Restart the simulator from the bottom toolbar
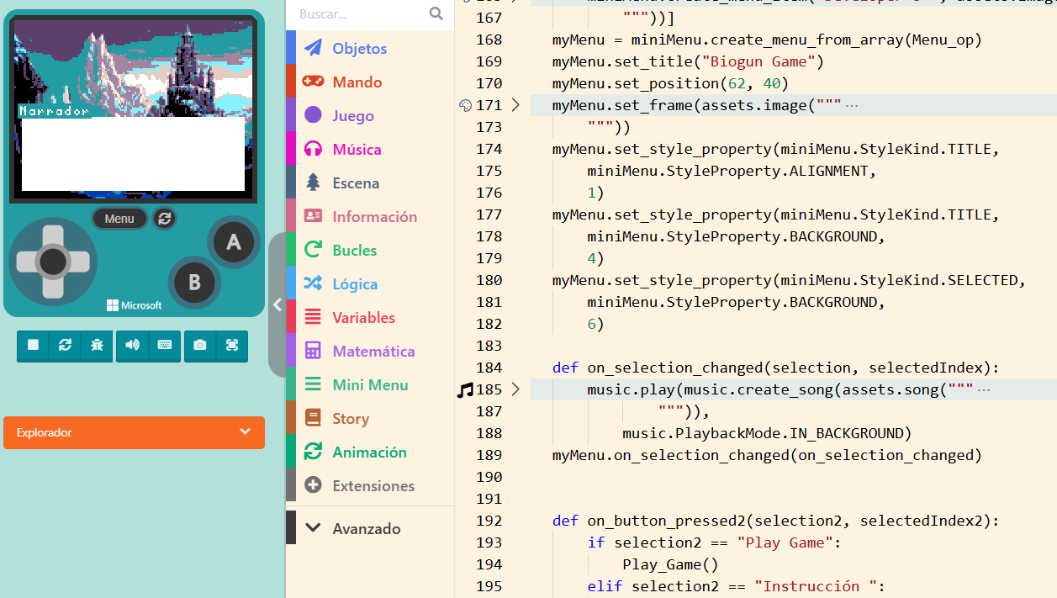Screen dimensions: 1057x598 65,346
